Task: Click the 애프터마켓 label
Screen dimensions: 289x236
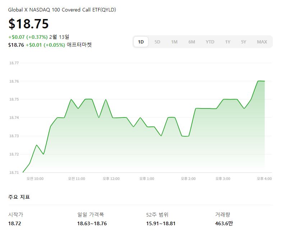Action: tap(79, 45)
